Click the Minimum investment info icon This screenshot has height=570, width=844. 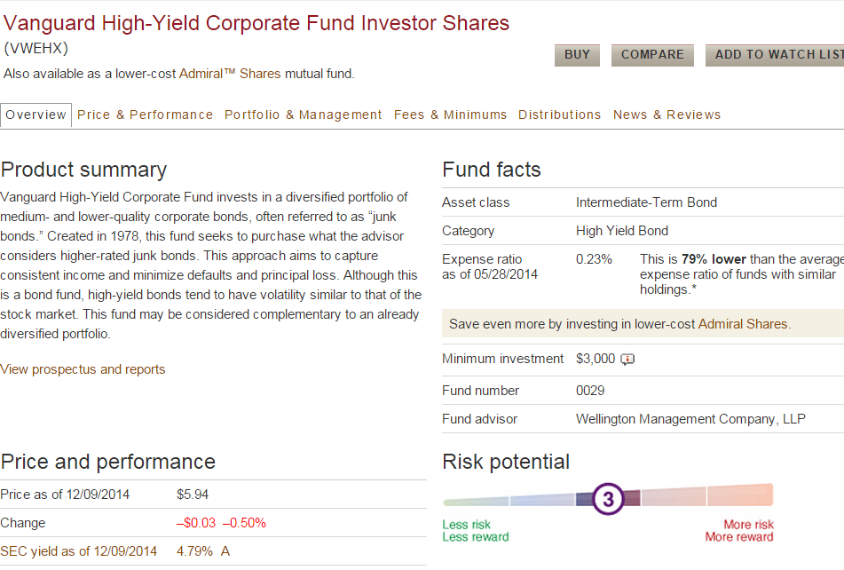pos(627,360)
